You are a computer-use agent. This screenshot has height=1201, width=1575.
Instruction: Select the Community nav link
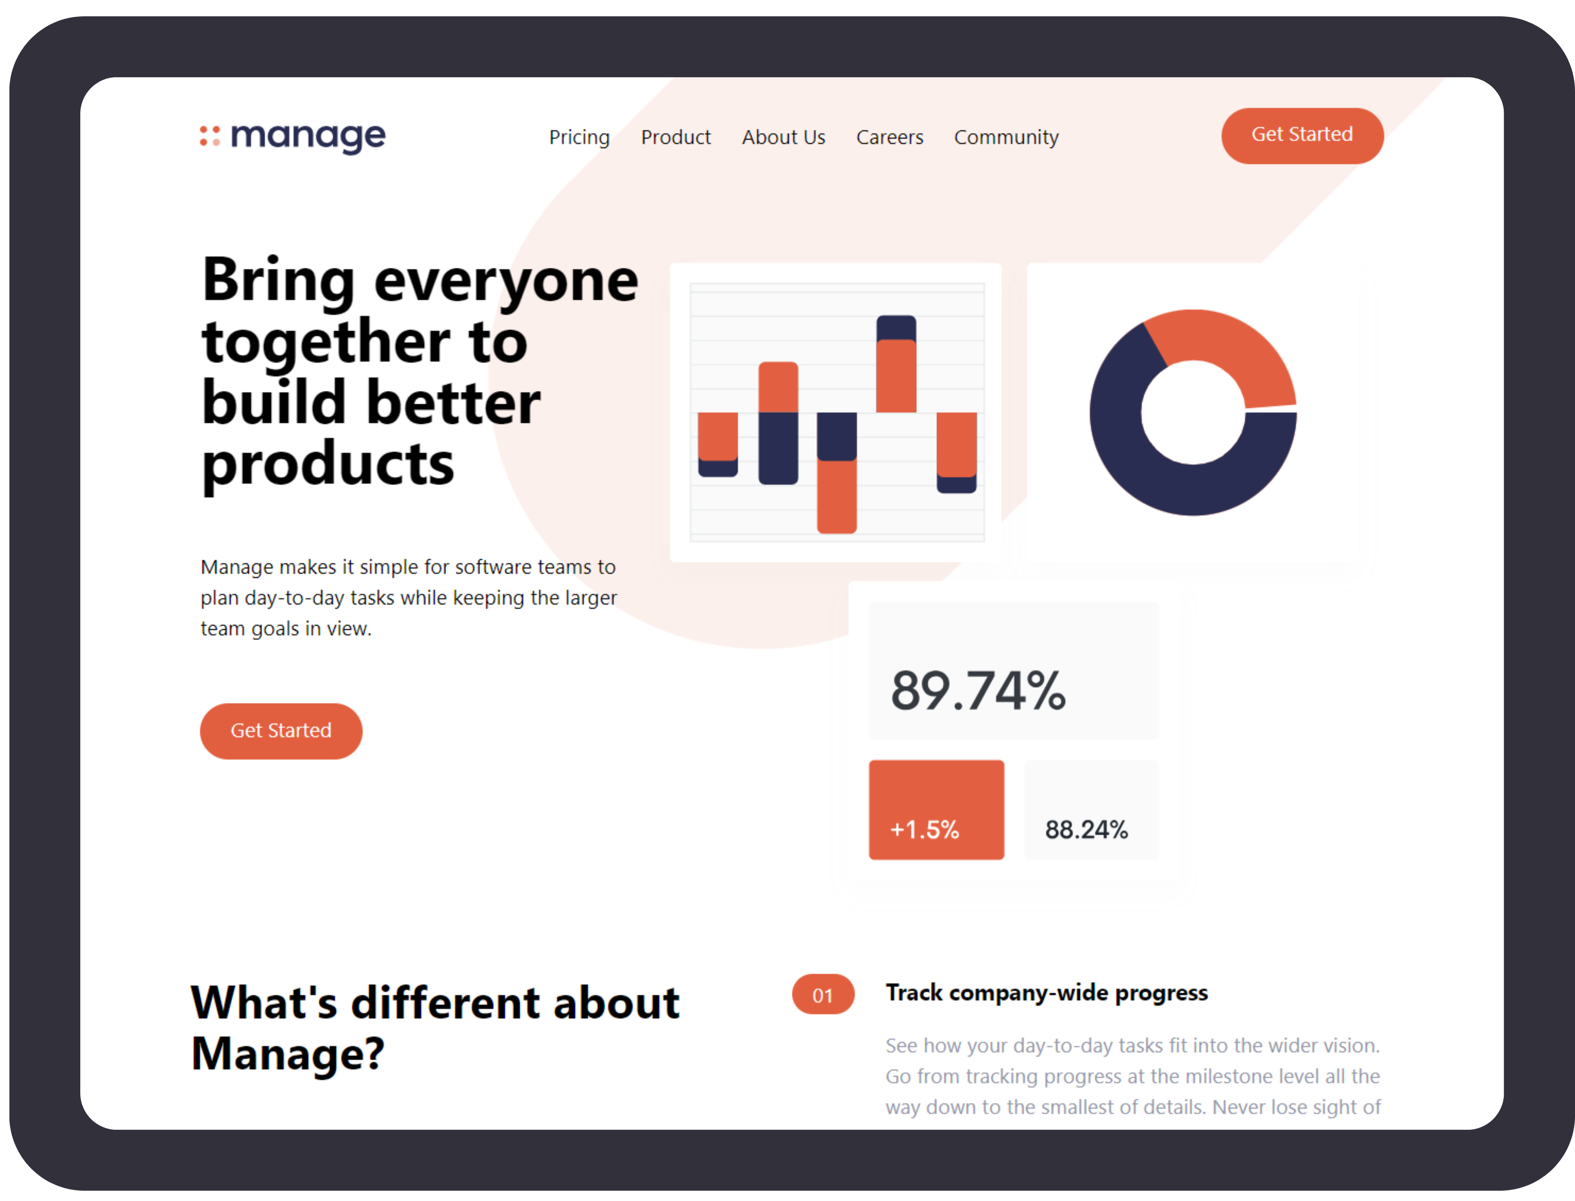click(x=1006, y=136)
